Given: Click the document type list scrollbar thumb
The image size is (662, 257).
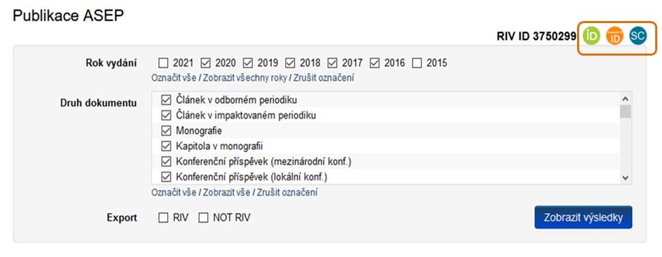Looking at the screenshot, I should 626,112.
